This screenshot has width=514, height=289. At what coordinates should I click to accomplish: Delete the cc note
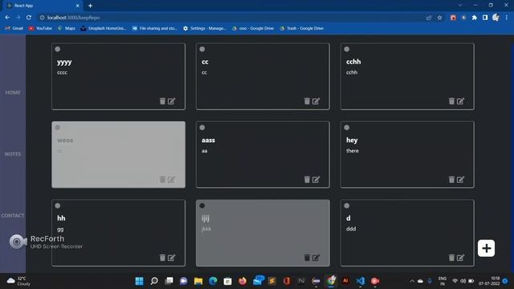(x=307, y=101)
